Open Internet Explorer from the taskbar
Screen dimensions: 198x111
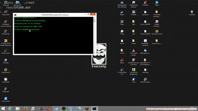pos(10,109)
